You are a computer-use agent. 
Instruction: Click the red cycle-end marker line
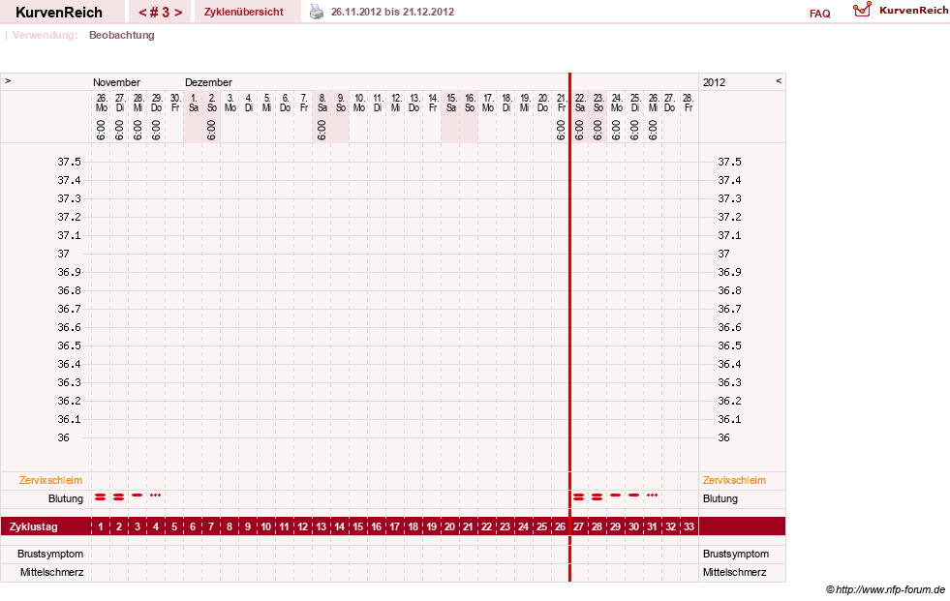pyautogui.click(x=569, y=327)
